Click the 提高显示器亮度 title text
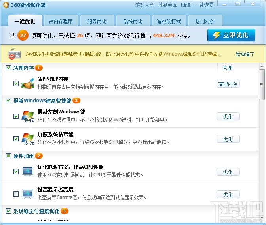Image resolution: width=266 pixels, height=225 pixels. (x=55, y=189)
